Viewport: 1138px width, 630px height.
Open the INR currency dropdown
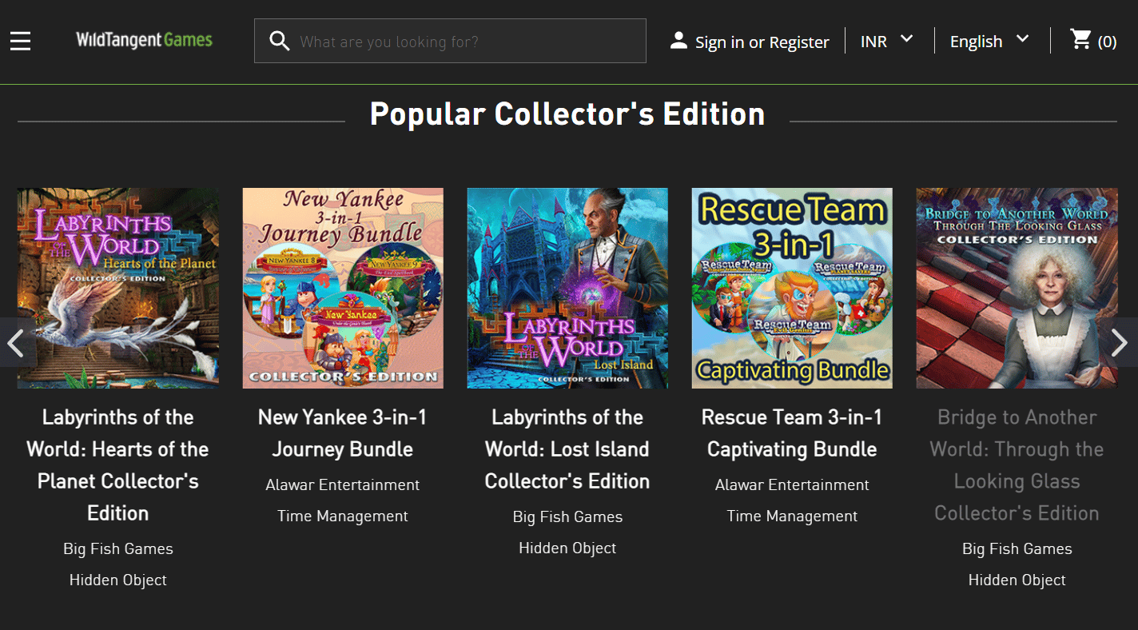(886, 41)
